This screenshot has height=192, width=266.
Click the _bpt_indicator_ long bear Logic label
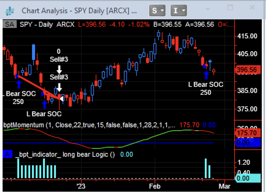coord(65,155)
